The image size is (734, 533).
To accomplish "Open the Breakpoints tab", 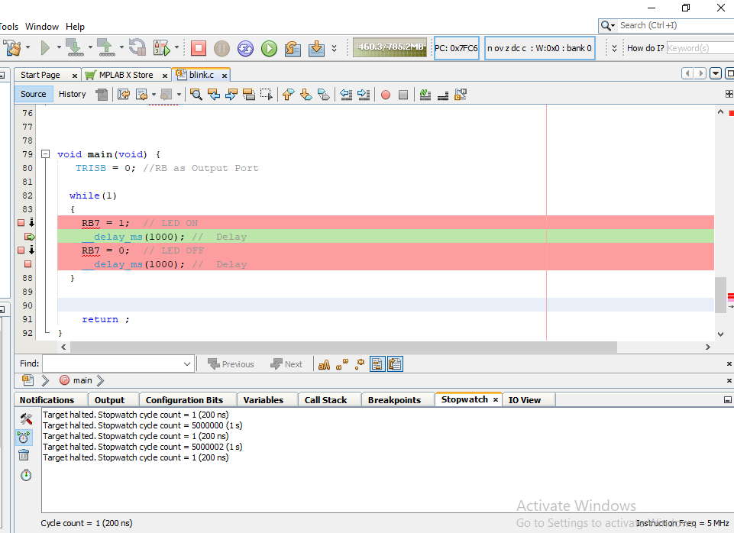I will tap(394, 400).
